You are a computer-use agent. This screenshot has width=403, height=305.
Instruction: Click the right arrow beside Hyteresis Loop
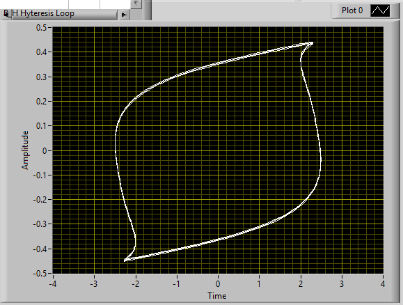pos(124,15)
